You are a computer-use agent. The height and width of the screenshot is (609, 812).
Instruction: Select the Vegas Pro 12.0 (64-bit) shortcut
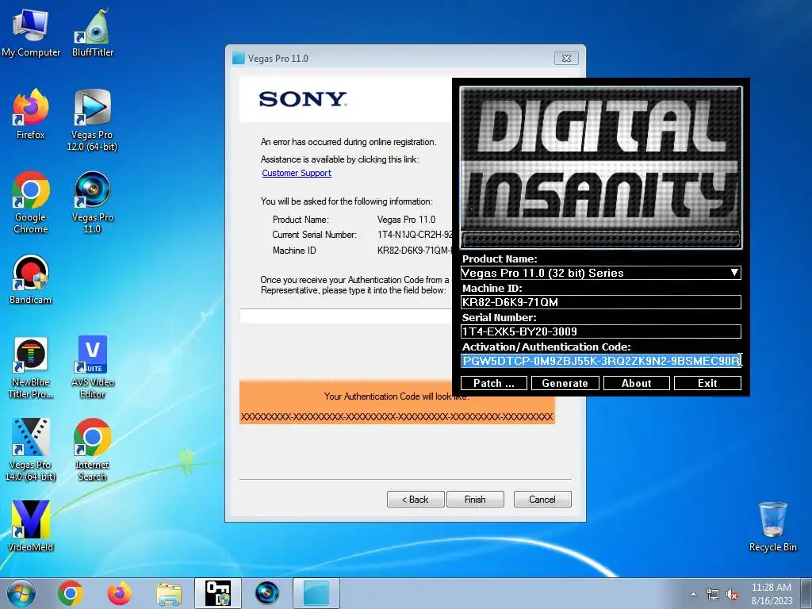coord(92,121)
